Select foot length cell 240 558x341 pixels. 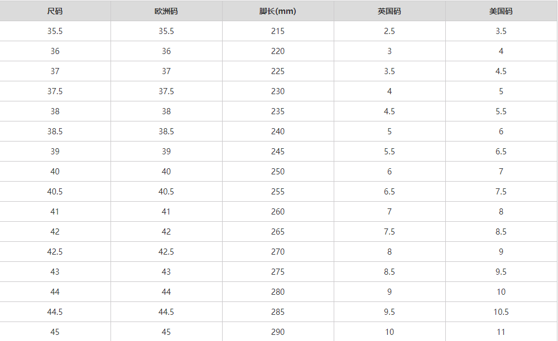278,131
